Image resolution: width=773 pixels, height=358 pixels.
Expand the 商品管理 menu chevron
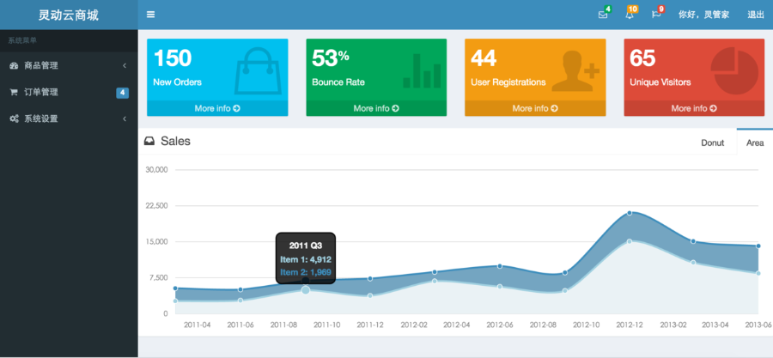click(125, 65)
